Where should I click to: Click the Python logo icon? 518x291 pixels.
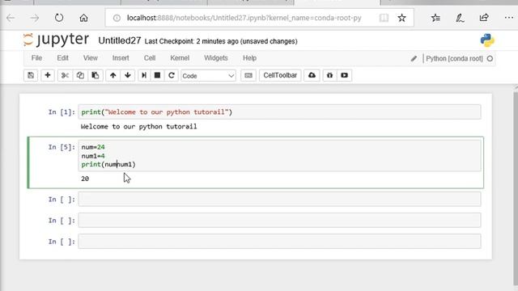(x=487, y=40)
